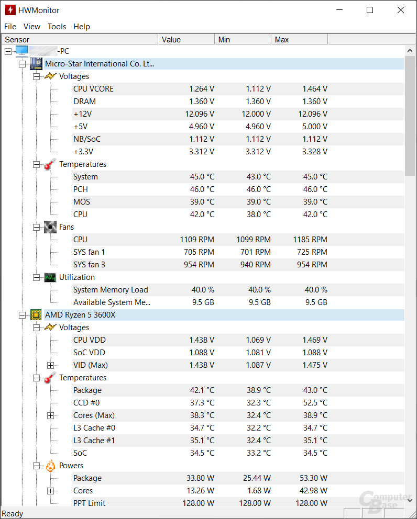
Task: Click the scrollbar down arrow
Action: [410, 500]
